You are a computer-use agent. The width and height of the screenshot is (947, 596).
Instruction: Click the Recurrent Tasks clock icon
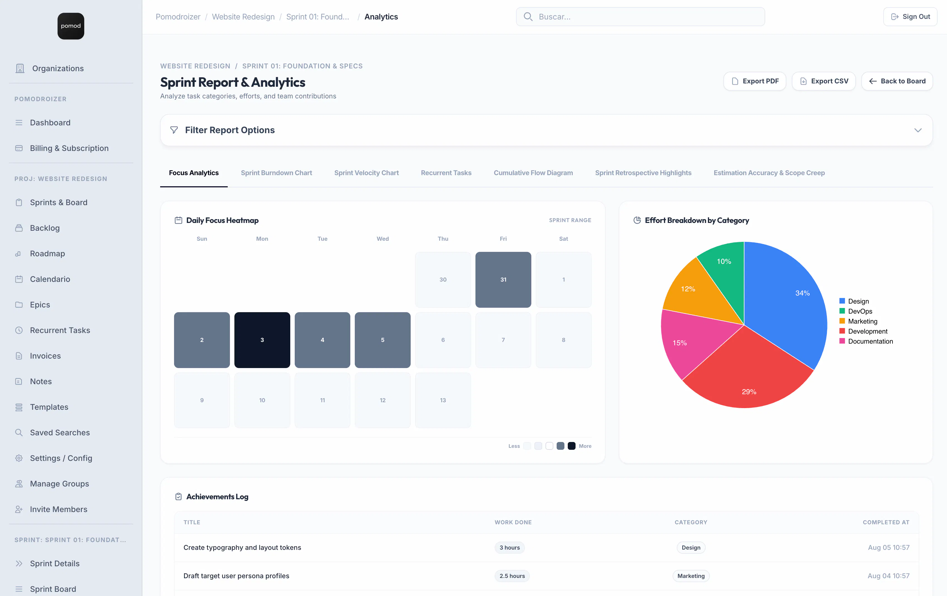(x=19, y=330)
